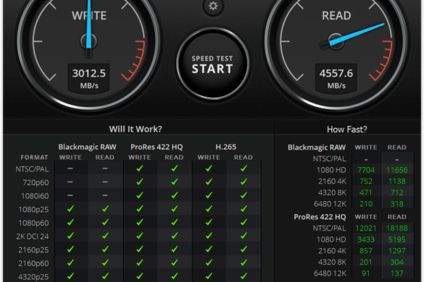Click Blackmagic RAW heading in How Fast
424x282 pixels.
317,148
